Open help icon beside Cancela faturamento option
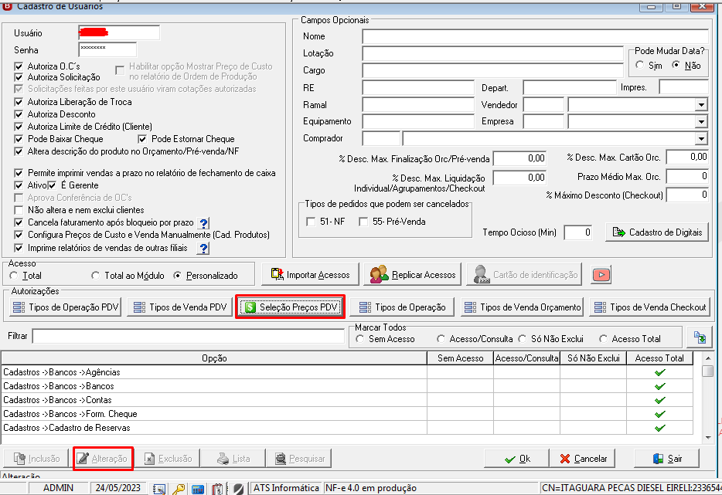The width and height of the screenshot is (722, 495). tap(203, 222)
